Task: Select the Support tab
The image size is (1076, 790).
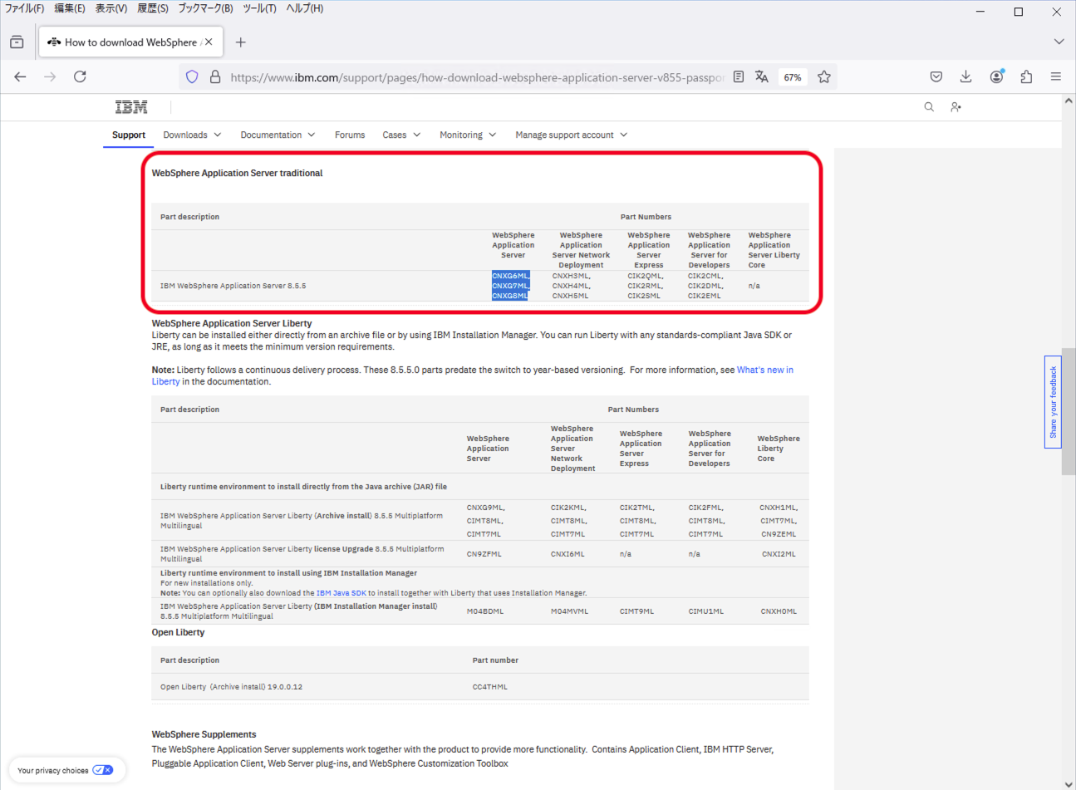Action: coord(129,135)
